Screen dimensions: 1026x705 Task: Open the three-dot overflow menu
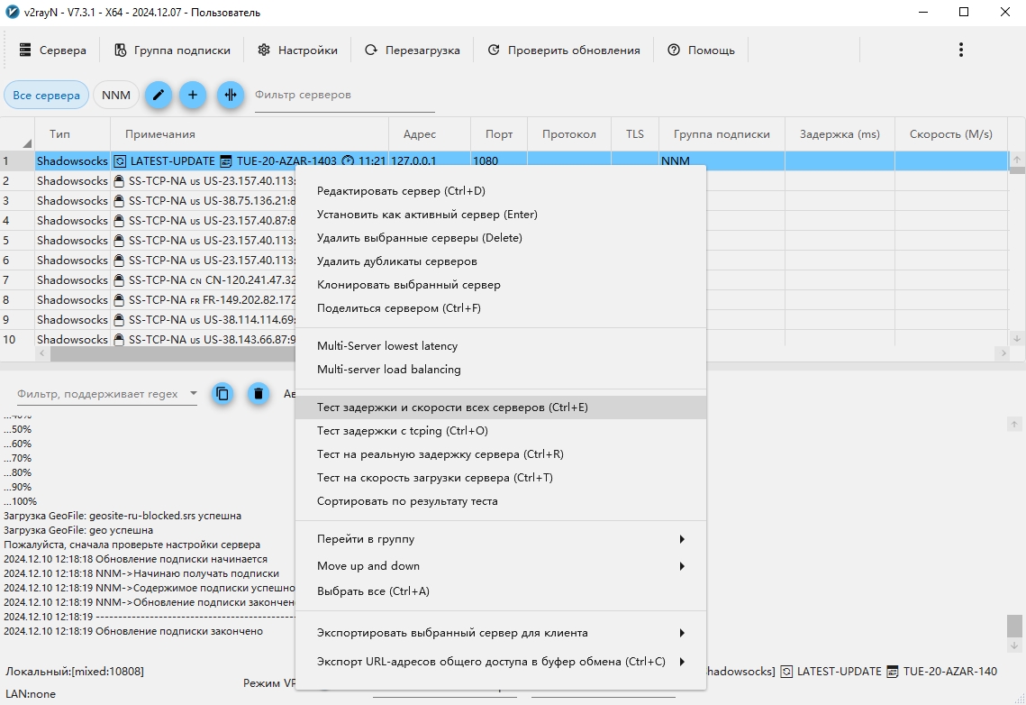[960, 50]
